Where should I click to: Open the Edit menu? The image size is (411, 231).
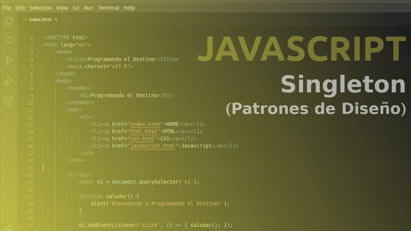(x=20, y=8)
